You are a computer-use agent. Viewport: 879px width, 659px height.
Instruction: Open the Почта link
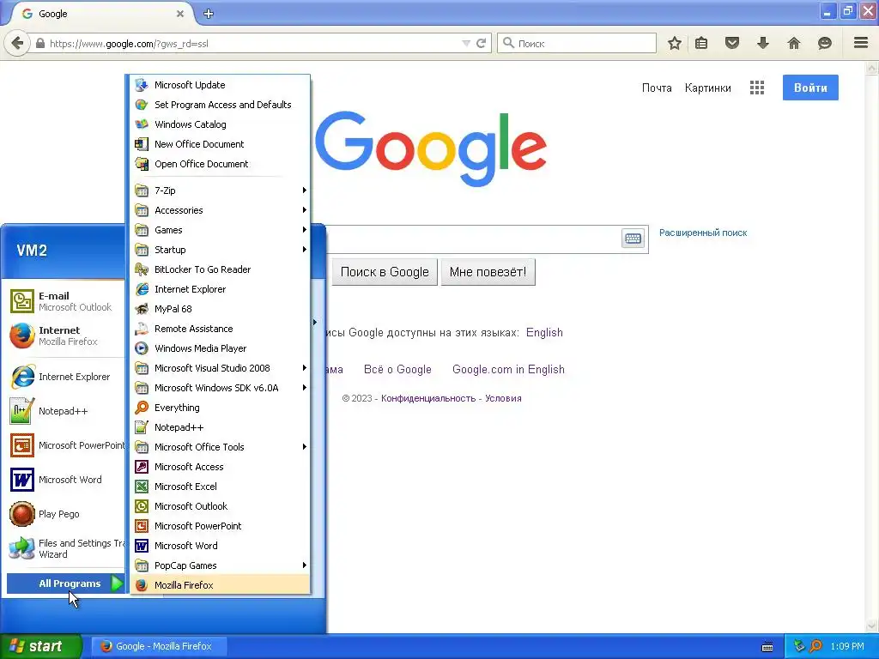click(657, 88)
